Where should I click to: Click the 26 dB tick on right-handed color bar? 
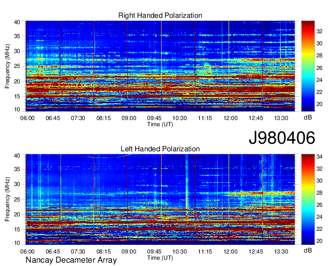[x=319, y=68]
